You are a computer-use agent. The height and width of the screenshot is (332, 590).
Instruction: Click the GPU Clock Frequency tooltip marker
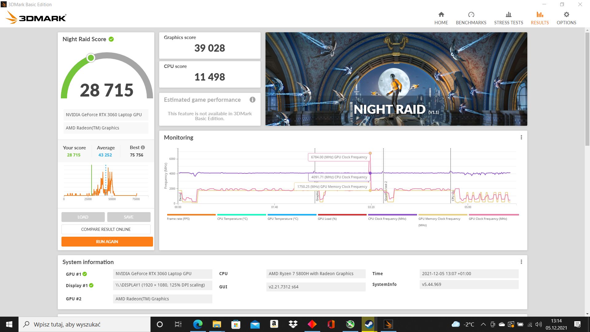pos(370,153)
